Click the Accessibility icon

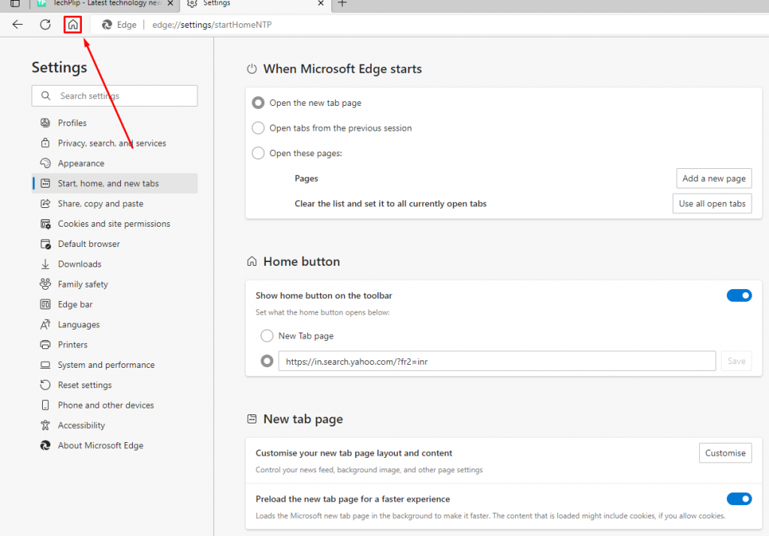point(45,425)
